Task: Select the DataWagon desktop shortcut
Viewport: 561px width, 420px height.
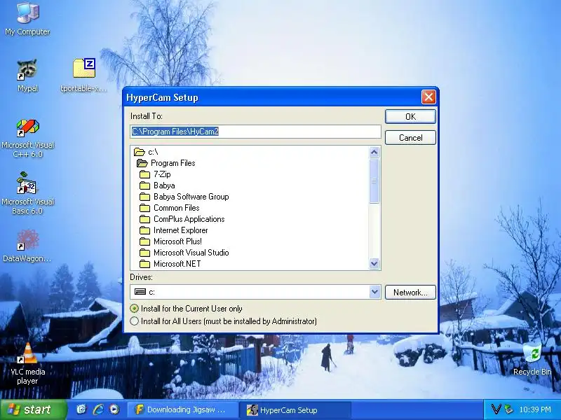Action: 27,246
